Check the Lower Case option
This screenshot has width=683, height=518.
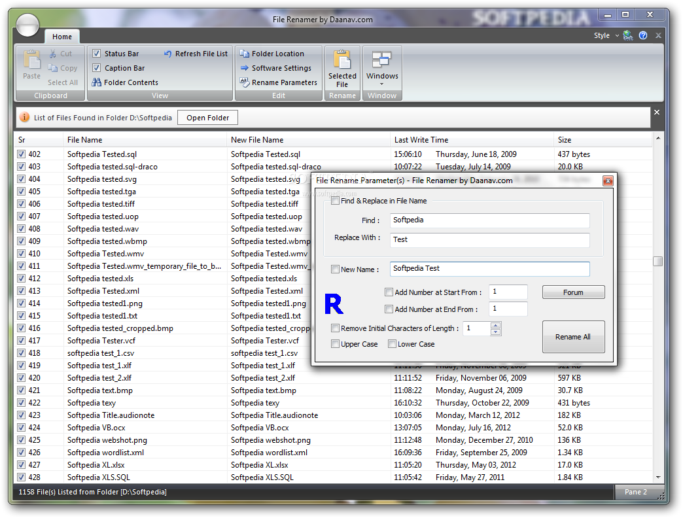tap(392, 344)
